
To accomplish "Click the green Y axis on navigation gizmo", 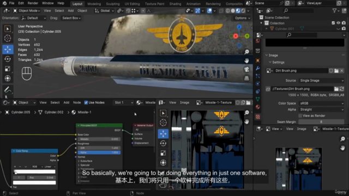I will tap(247, 36).
